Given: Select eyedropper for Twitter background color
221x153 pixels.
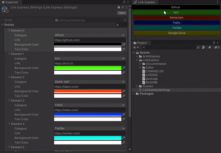Looking at the screenshot, I should [123, 138].
